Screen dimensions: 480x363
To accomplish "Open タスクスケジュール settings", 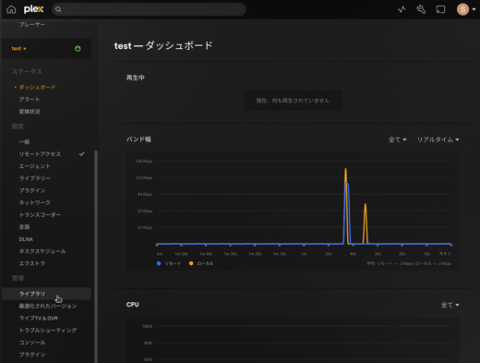I will [42, 251].
